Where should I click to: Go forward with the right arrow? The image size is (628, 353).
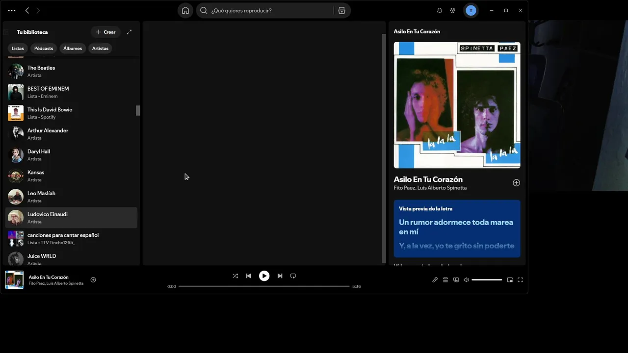coord(38,10)
